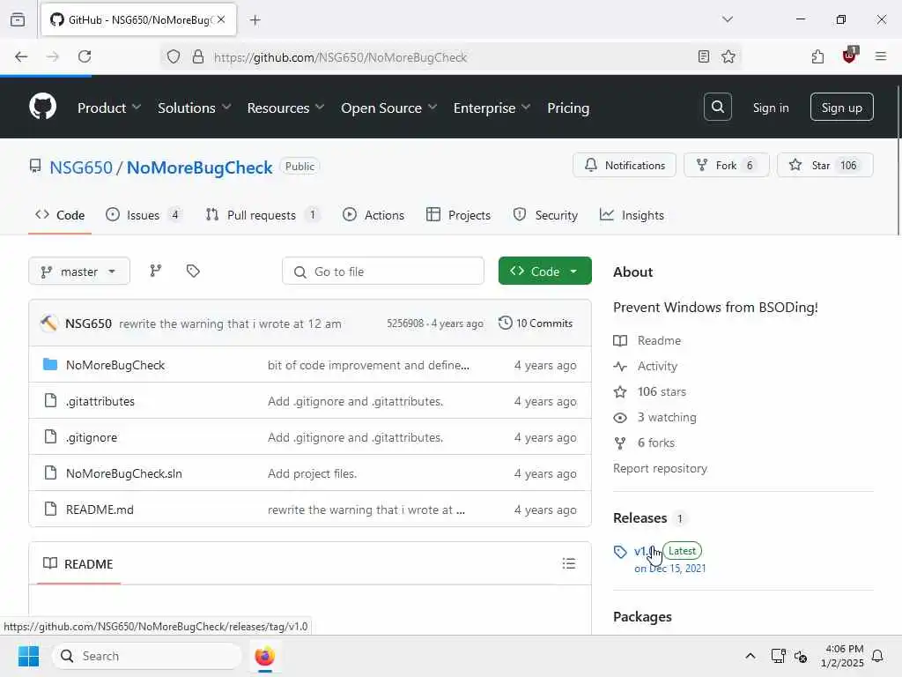Bookmark page with star icon
902x677 pixels.
pyautogui.click(x=728, y=56)
